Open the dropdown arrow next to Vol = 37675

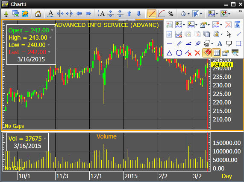(x=45, y=139)
